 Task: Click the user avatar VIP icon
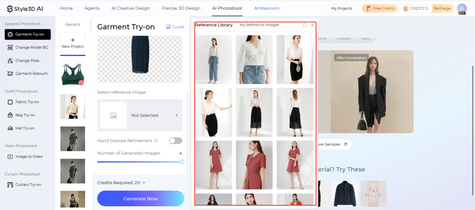[462, 9]
